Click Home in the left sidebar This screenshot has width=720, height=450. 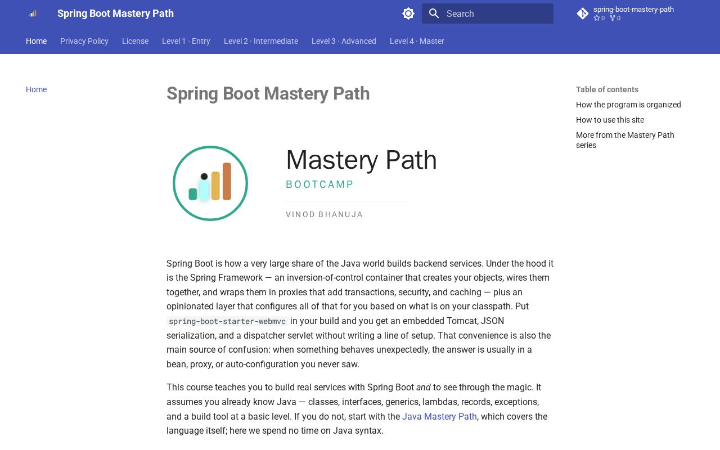[x=36, y=89]
